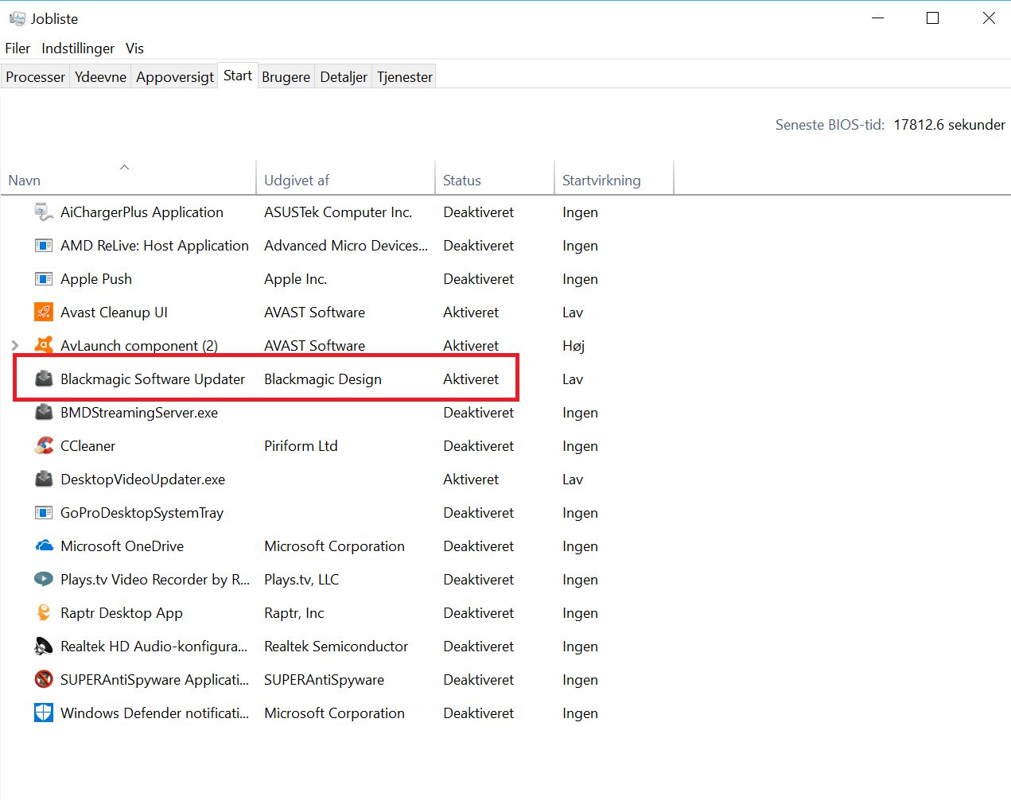1011x800 pixels.
Task: Click the AvLaunch component Avast icon
Action: 44,346
